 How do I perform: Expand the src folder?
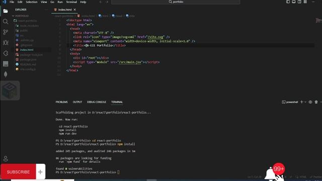click(22, 35)
